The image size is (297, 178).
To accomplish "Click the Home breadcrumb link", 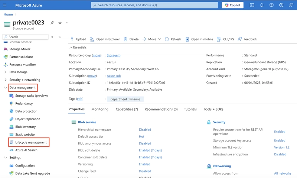I will (x=8, y=14).
